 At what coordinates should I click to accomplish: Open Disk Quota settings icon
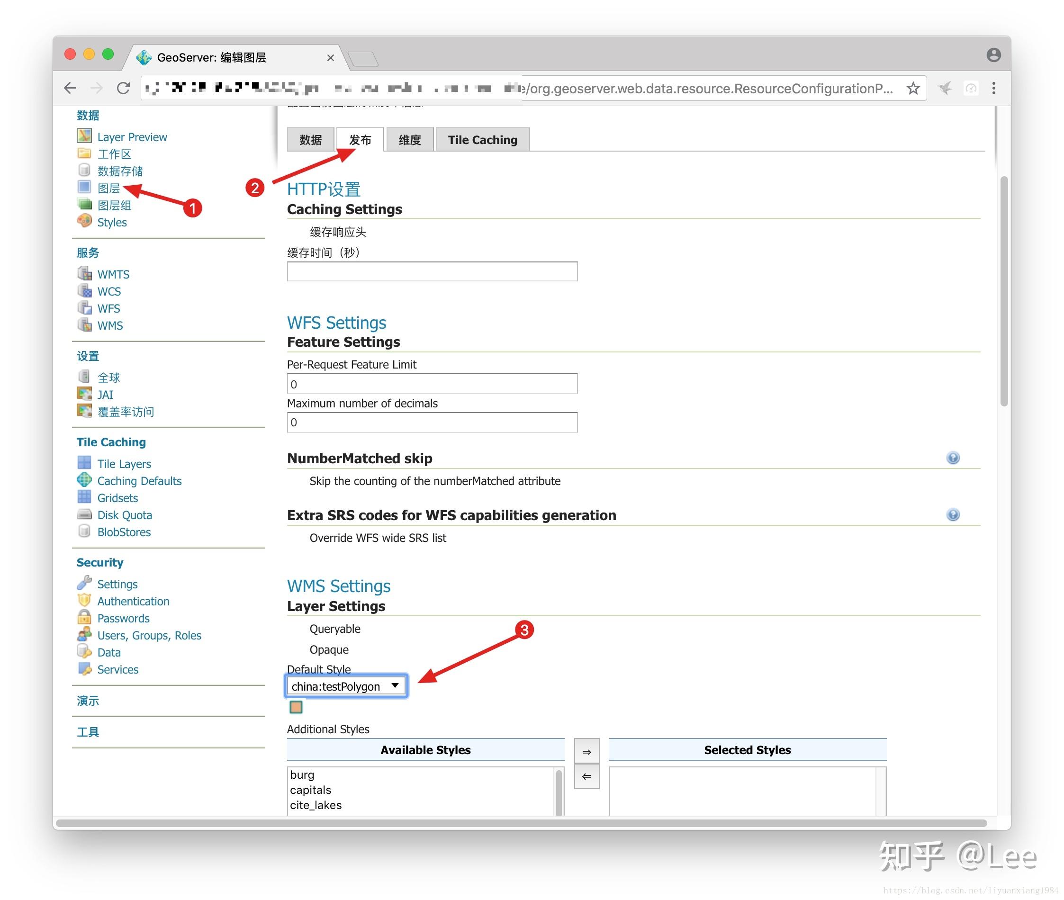point(84,514)
